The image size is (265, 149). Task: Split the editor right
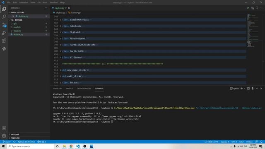click(x=257, y=8)
